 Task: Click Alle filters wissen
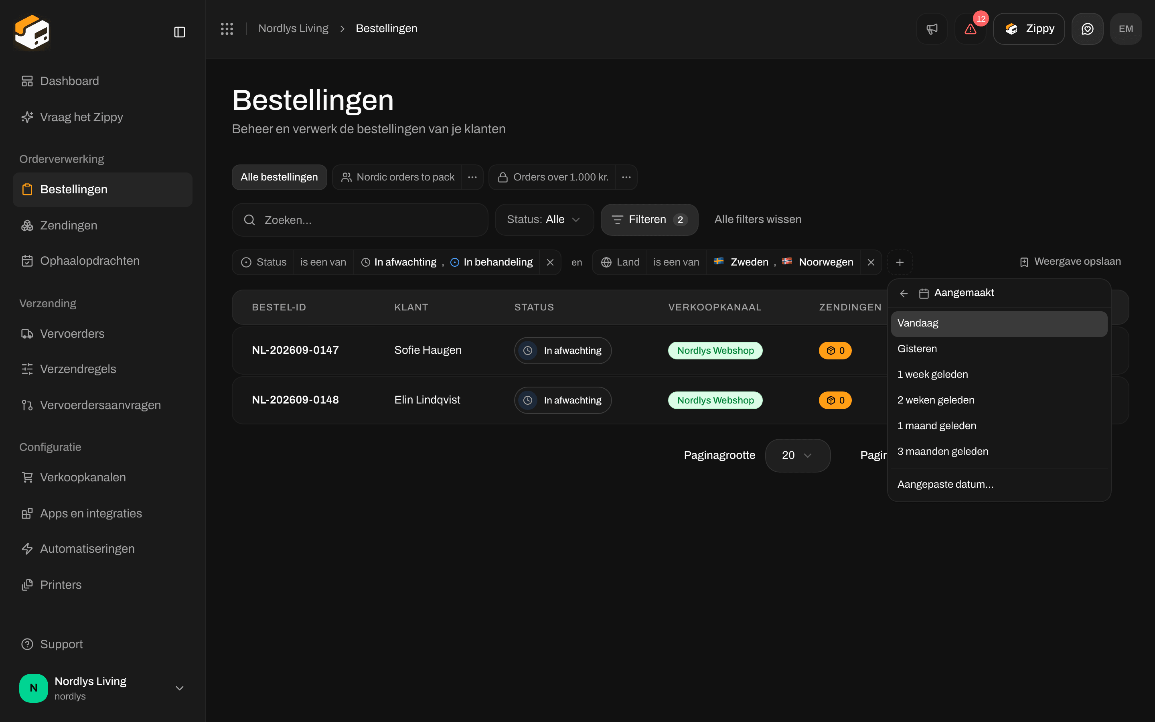[x=758, y=220]
